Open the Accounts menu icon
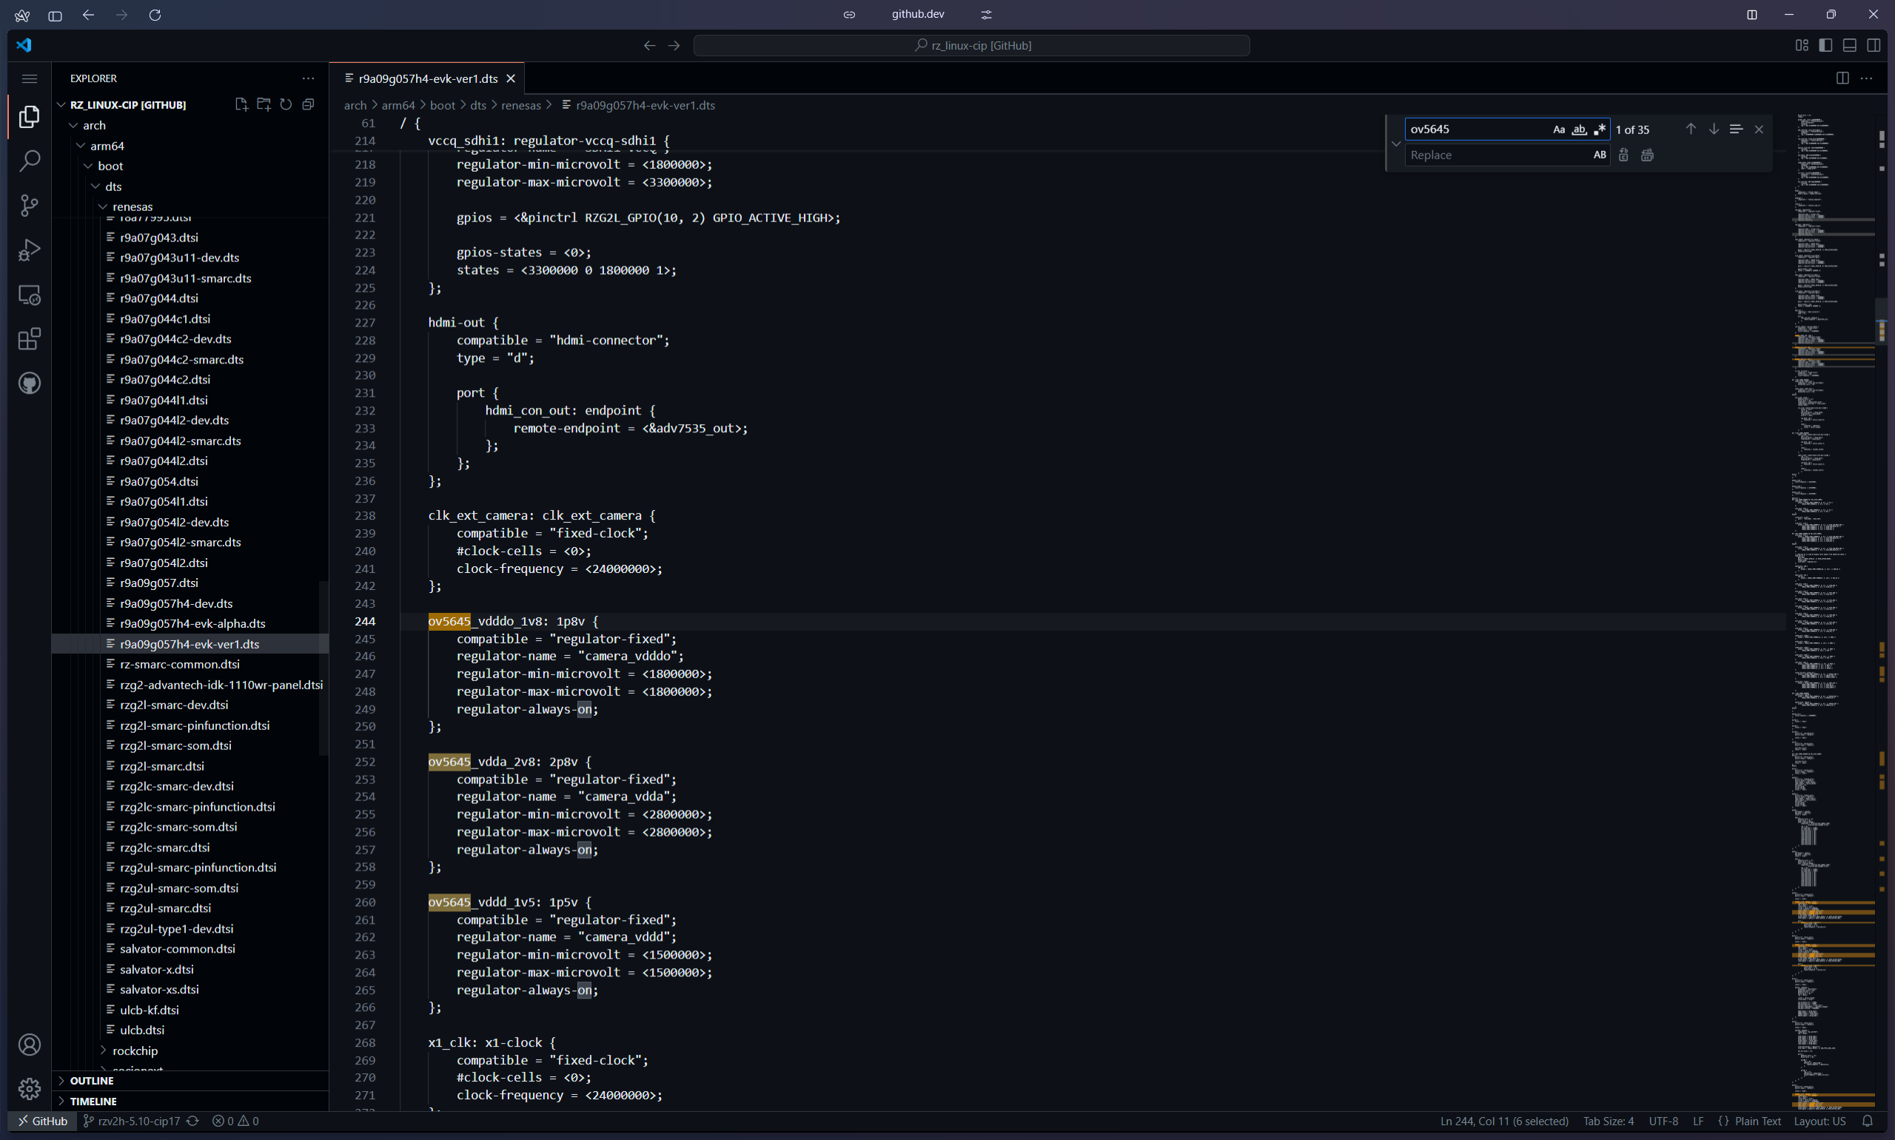The width and height of the screenshot is (1895, 1140). (29, 1045)
